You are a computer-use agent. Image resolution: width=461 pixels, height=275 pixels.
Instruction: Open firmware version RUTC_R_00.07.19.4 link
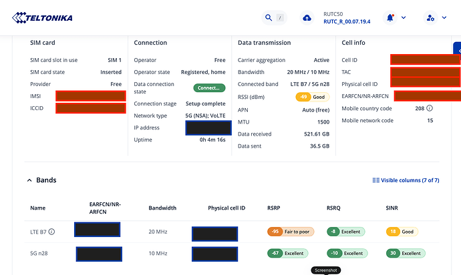tap(346, 21)
